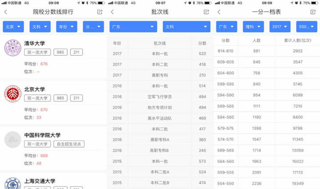This screenshot has width=320, height=189.
Task: Open 广东 dropdown in 一分一档表 screen
Action: tap(227, 27)
